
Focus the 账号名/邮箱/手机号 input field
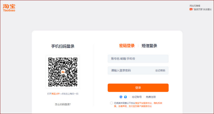[x=138, y=59]
